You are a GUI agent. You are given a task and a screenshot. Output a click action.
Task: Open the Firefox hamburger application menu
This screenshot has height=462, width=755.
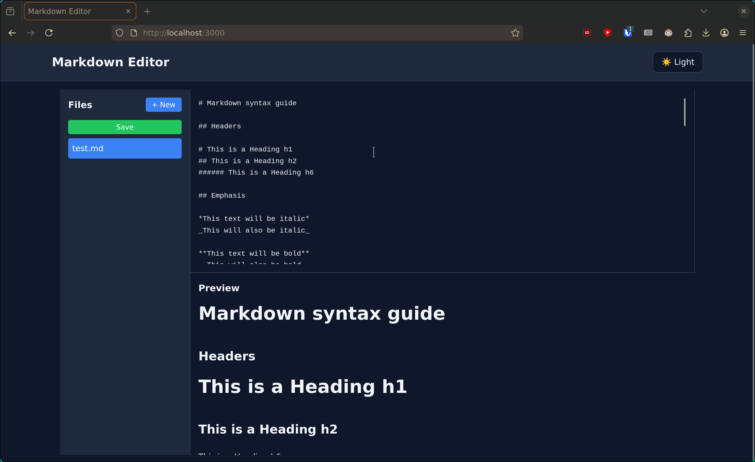743,33
